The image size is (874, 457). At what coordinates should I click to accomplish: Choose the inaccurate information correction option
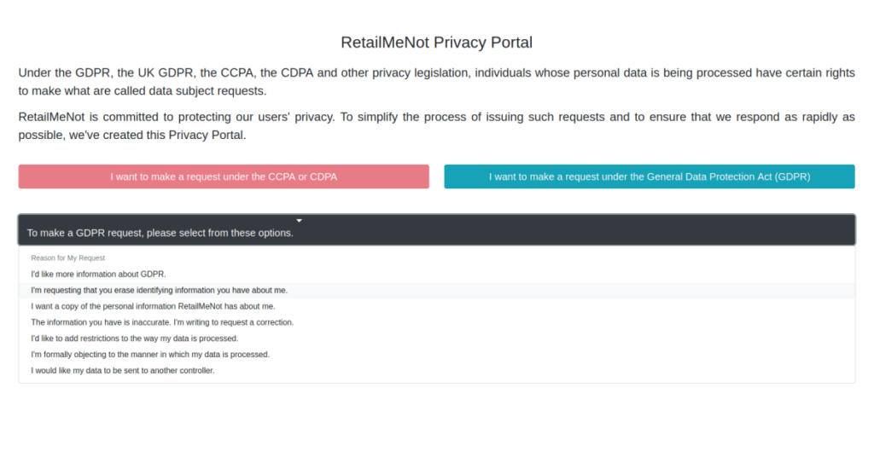tap(162, 322)
